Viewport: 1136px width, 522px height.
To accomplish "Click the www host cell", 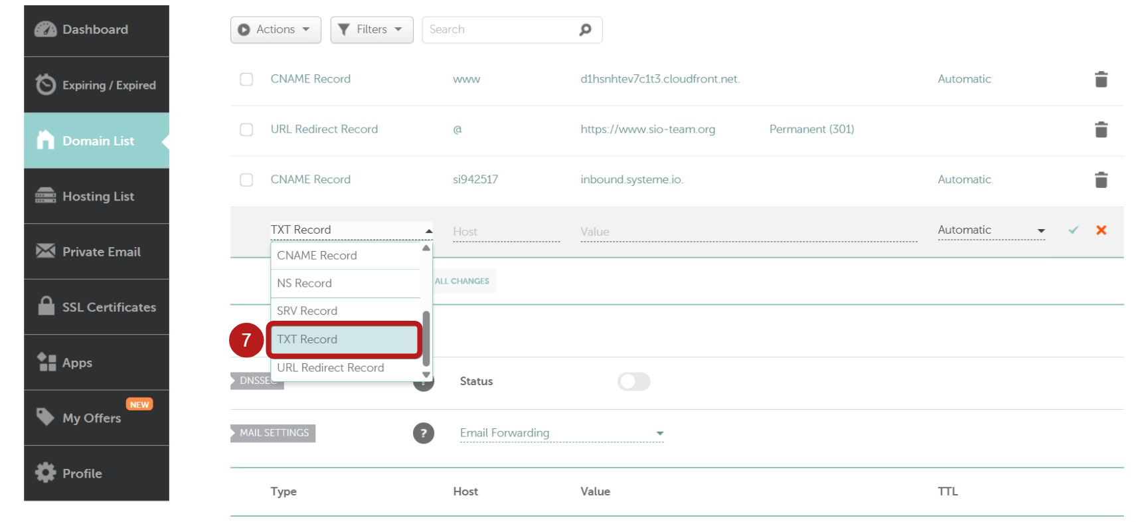I will [x=467, y=80].
